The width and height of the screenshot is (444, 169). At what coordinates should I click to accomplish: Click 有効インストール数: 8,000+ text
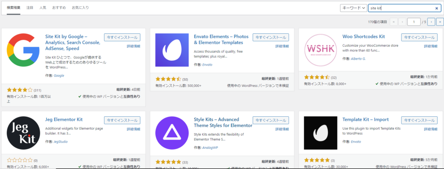(325, 84)
